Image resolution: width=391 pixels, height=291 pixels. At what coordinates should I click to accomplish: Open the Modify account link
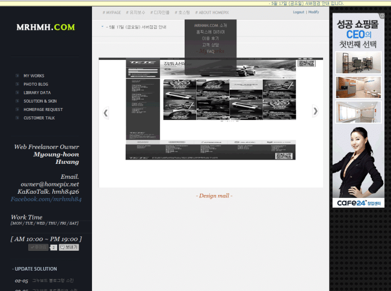coord(313,12)
